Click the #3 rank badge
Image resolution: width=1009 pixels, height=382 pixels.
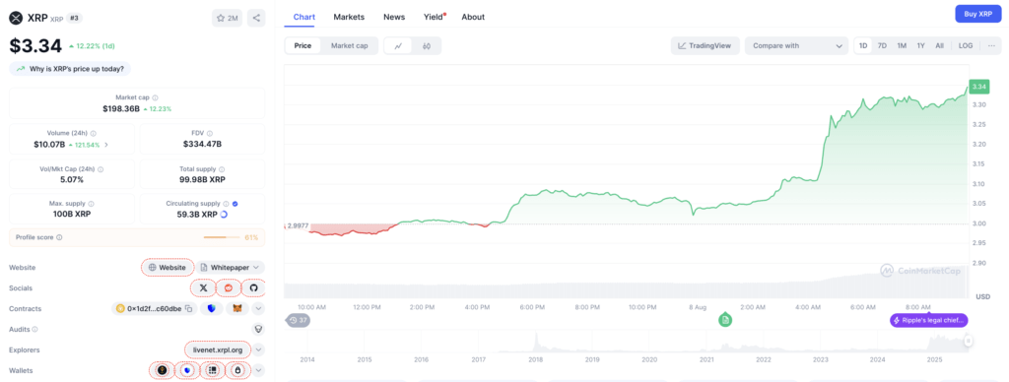[73, 18]
